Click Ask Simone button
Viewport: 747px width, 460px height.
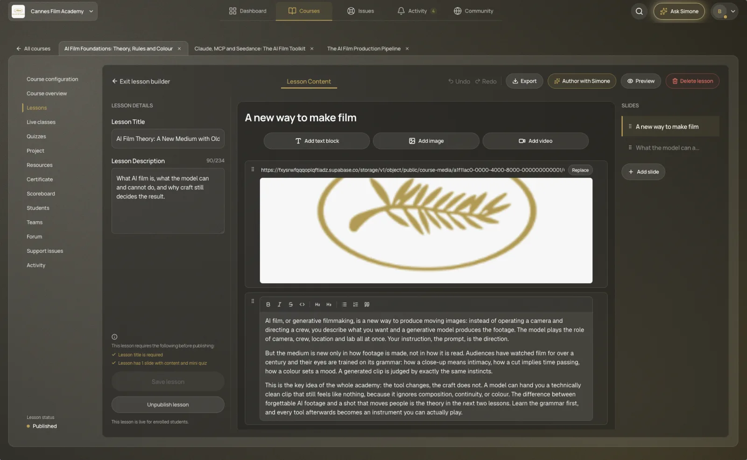pyautogui.click(x=679, y=11)
